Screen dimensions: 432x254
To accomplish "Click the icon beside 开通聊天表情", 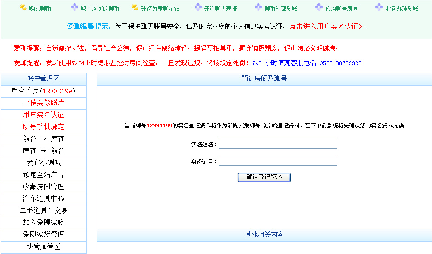I will pyautogui.click(x=198, y=7).
